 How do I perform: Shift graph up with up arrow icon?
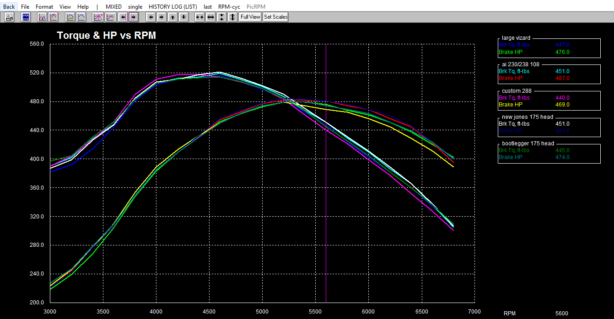point(172,17)
